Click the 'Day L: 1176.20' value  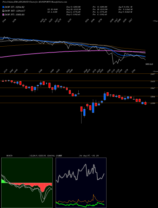point(73,12)
